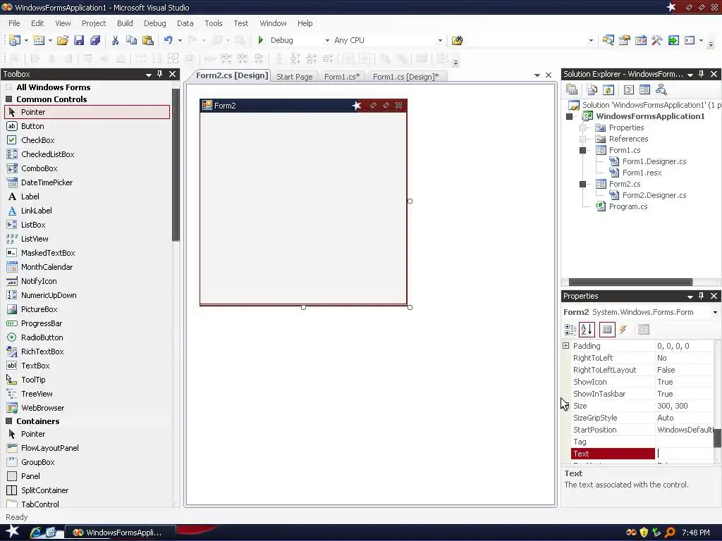Collapse the Form2.cs tree node

[582, 184]
